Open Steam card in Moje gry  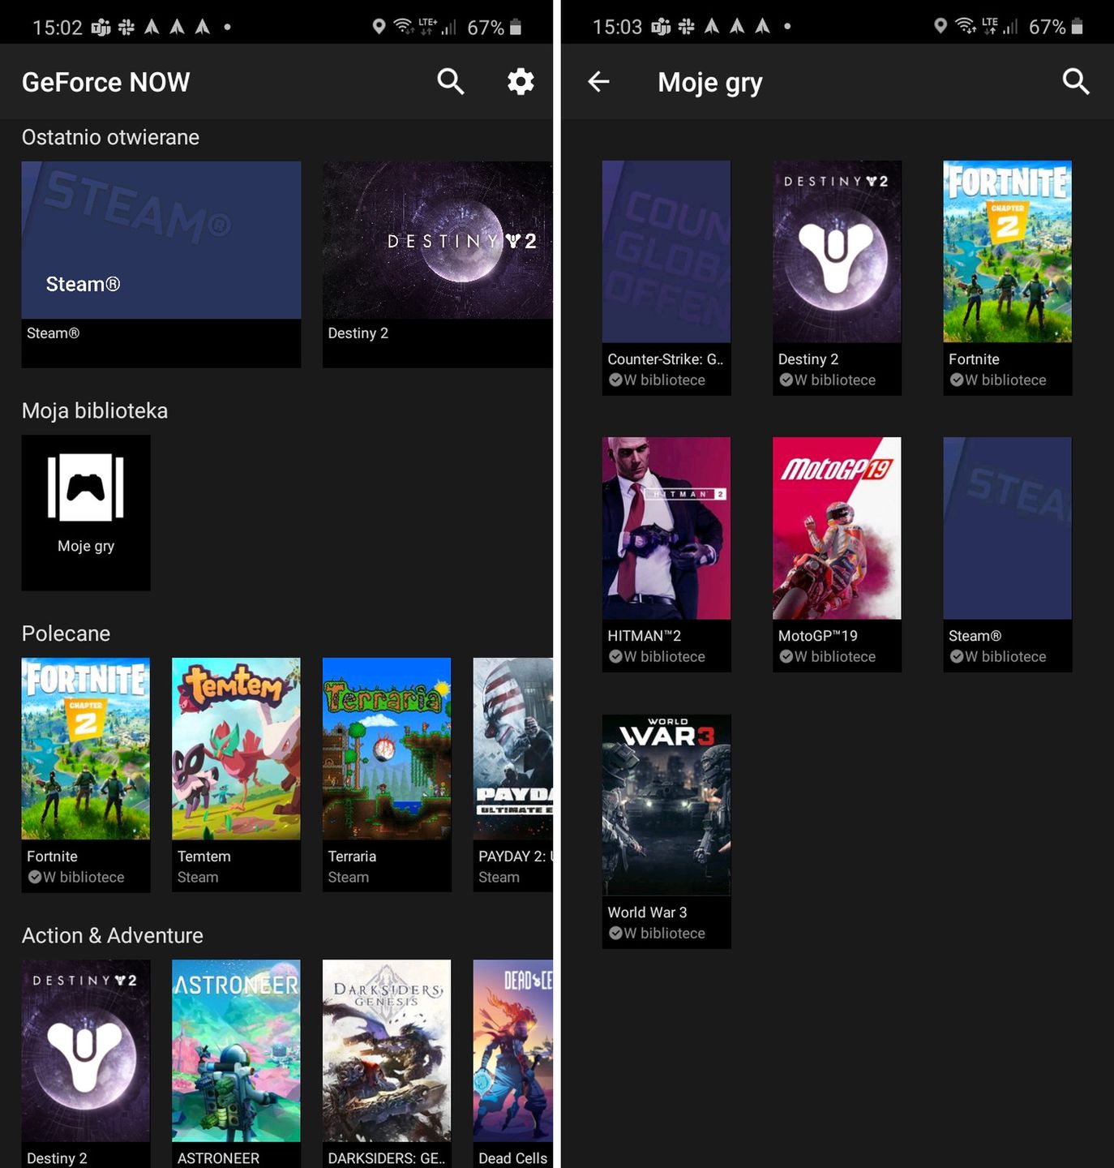coord(1008,555)
